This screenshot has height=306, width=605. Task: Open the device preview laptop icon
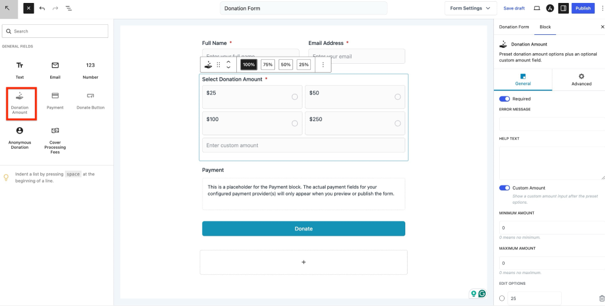point(536,8)
